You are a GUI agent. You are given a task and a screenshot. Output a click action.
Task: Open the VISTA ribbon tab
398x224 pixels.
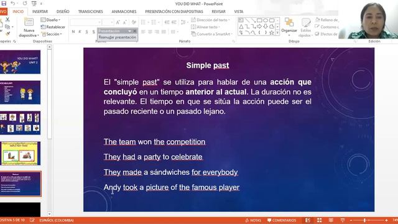pos(239,11)
